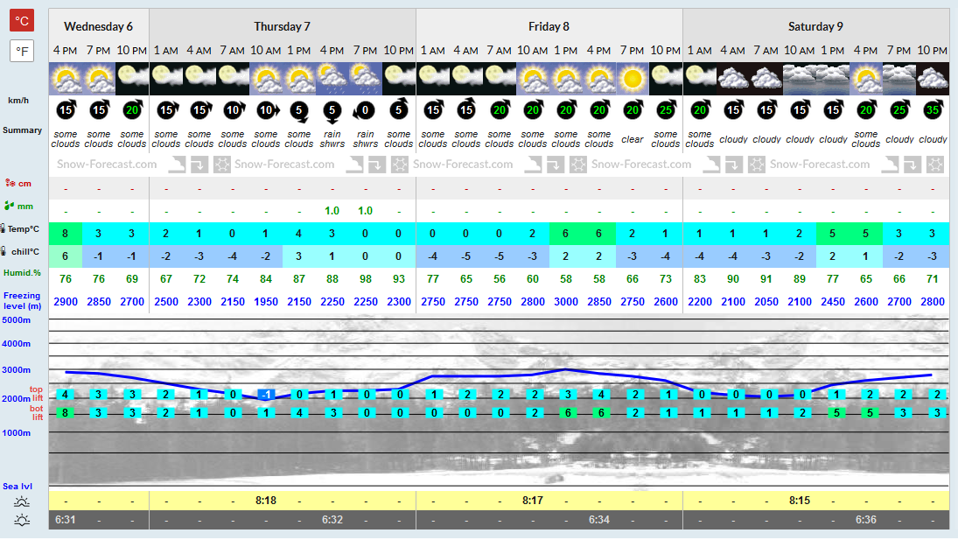
Task: Click sunrise time 8:17
Action: click(532, 501)
